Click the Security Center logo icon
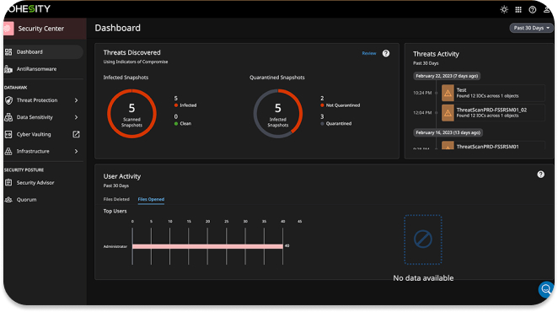This screenshot has height=312, width=558. [8, 29]
